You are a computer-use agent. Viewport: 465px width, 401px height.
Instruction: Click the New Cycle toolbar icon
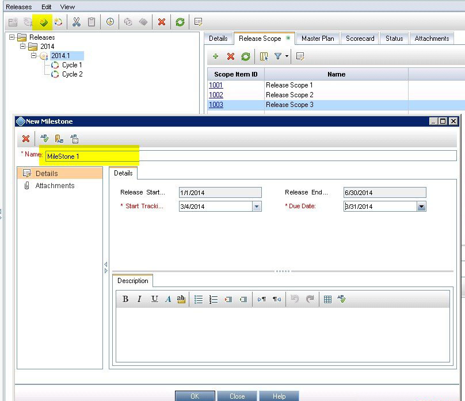(59, 22)
